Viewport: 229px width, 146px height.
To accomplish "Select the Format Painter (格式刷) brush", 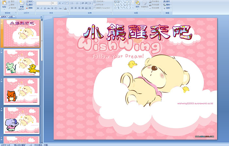I will pos(9,8).
